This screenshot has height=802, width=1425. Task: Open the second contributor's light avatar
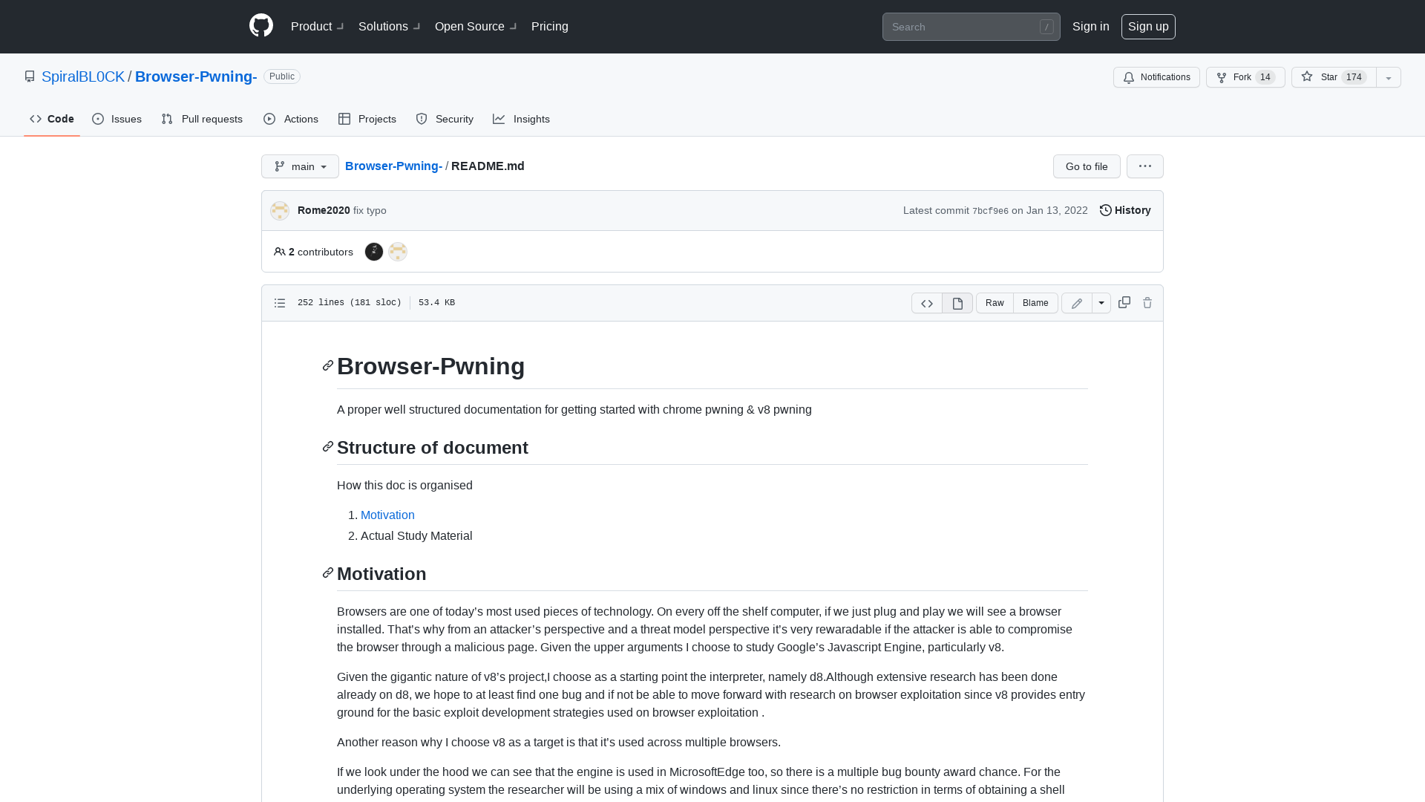click(x=398, y=252)
